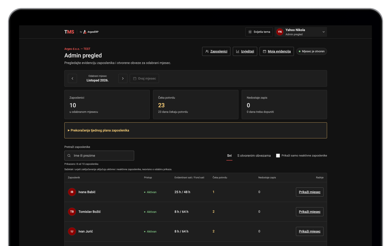
Task: Click the Admin pregled heading
Action: (83, 55)
